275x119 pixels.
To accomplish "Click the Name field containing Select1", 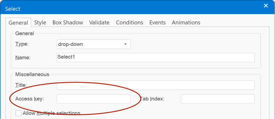I will [x=156, y=58].
